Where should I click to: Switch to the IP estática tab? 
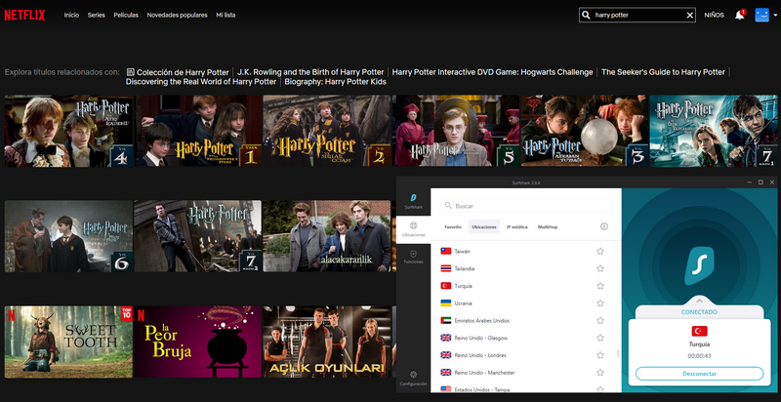coord(517,227)
